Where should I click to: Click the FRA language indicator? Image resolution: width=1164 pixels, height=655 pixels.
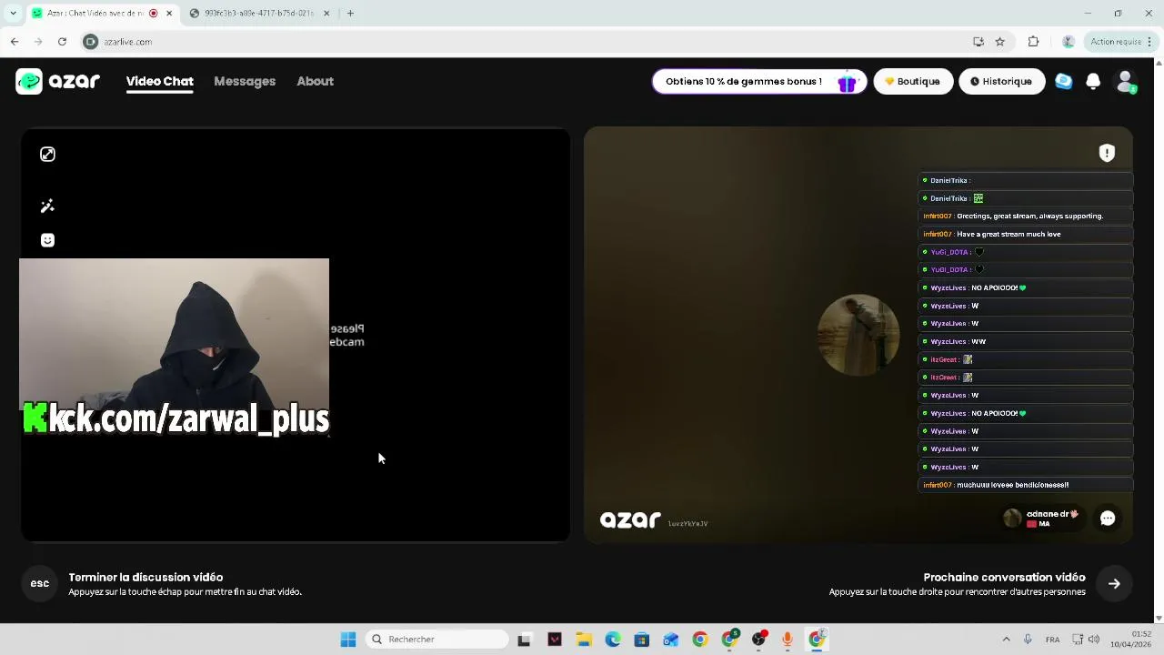1052,640
